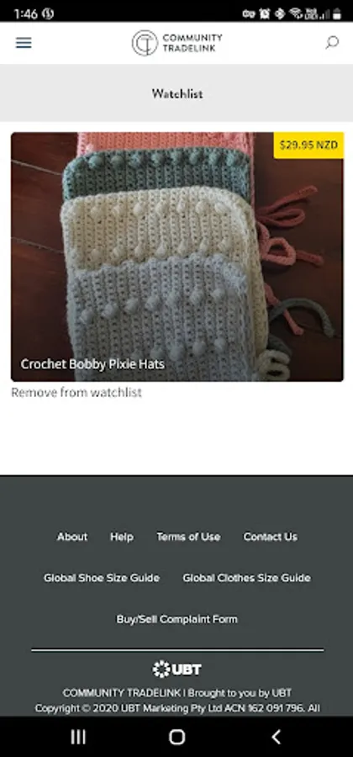Select the $29.95 NZD price tag
Image resolution: width=353 pixels, height=757 pixels.
point(308,146)
